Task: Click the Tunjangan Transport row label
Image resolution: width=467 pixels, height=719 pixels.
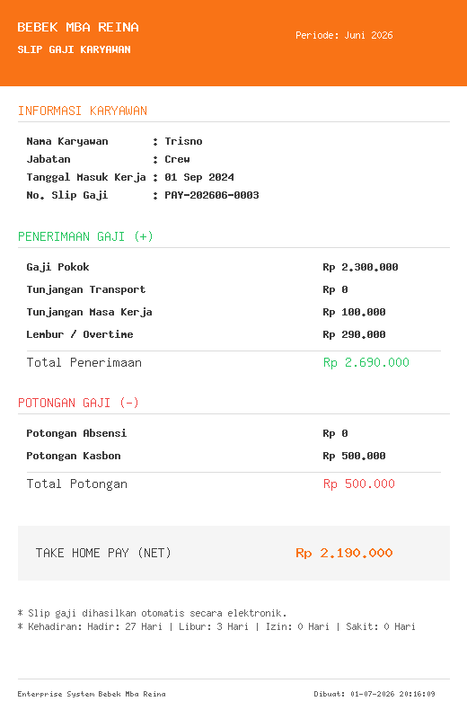Action: 85,289
